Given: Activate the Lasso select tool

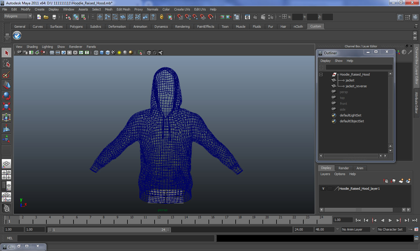Looking at the screenshot, I should 6,64.
